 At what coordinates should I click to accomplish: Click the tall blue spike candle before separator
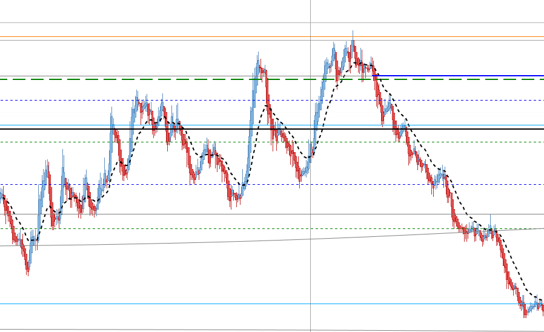tap(258, 66)
